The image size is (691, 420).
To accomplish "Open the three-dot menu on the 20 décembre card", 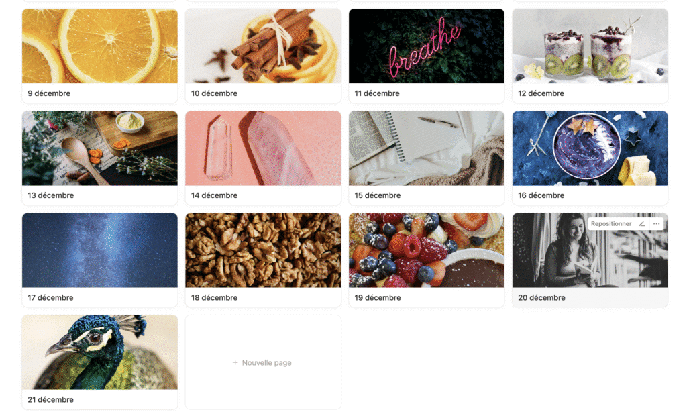I will click(x=656, y=224).
